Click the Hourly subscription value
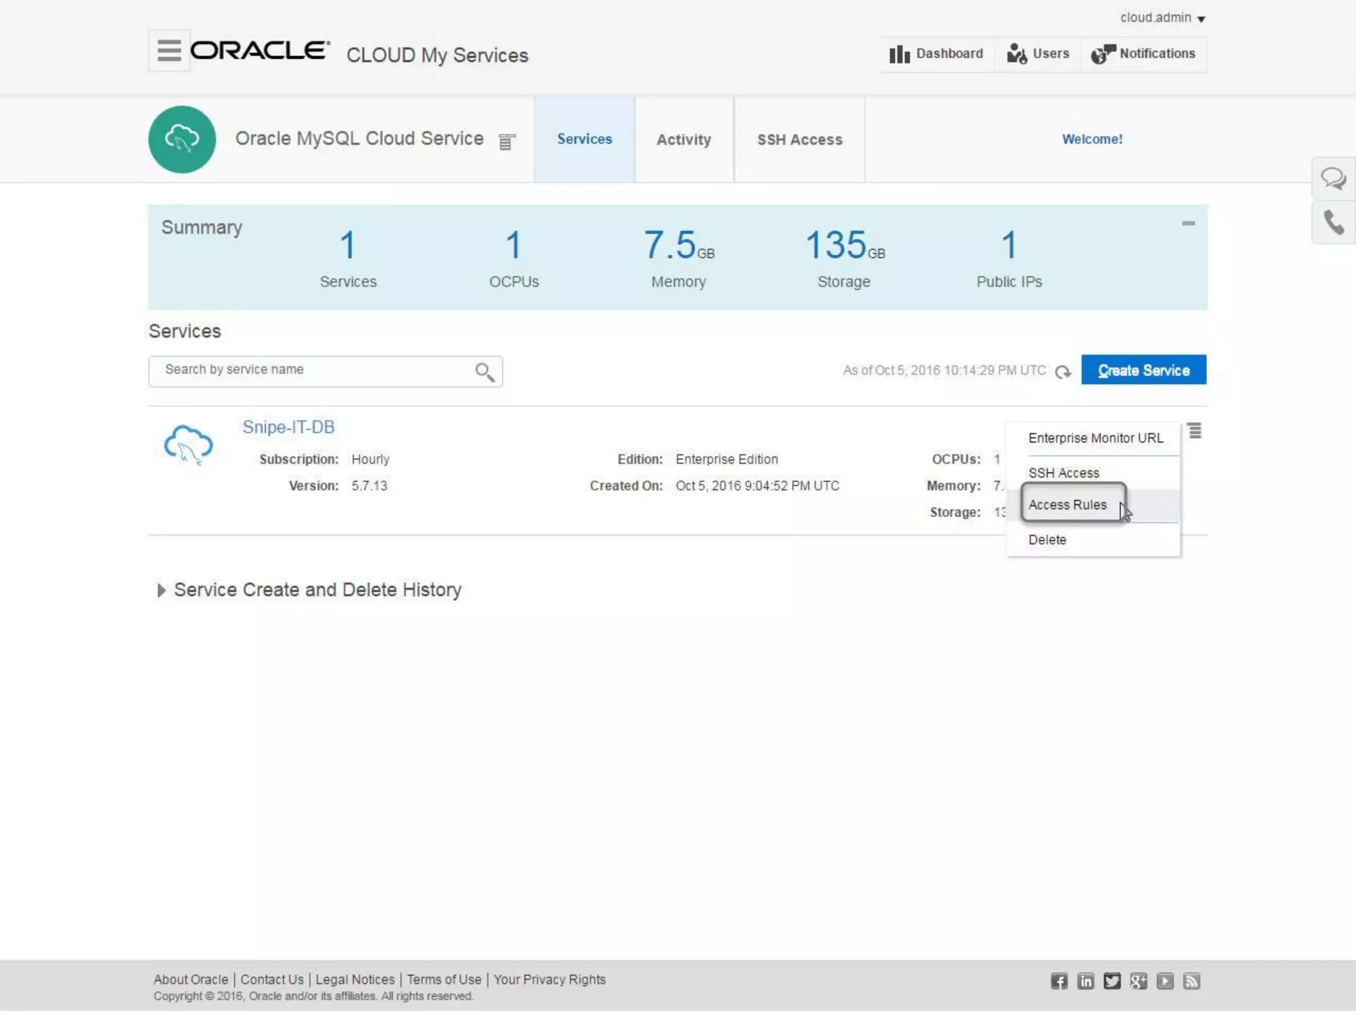The height and width of the screenshot is (1017, 1356). 370,460
